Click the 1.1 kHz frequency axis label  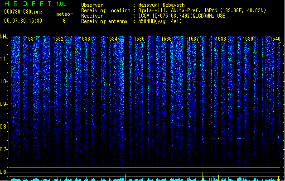(x=4, y=59)
